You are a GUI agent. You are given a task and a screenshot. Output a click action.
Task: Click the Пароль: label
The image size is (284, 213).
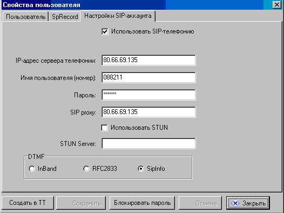(x=85, y=95)
